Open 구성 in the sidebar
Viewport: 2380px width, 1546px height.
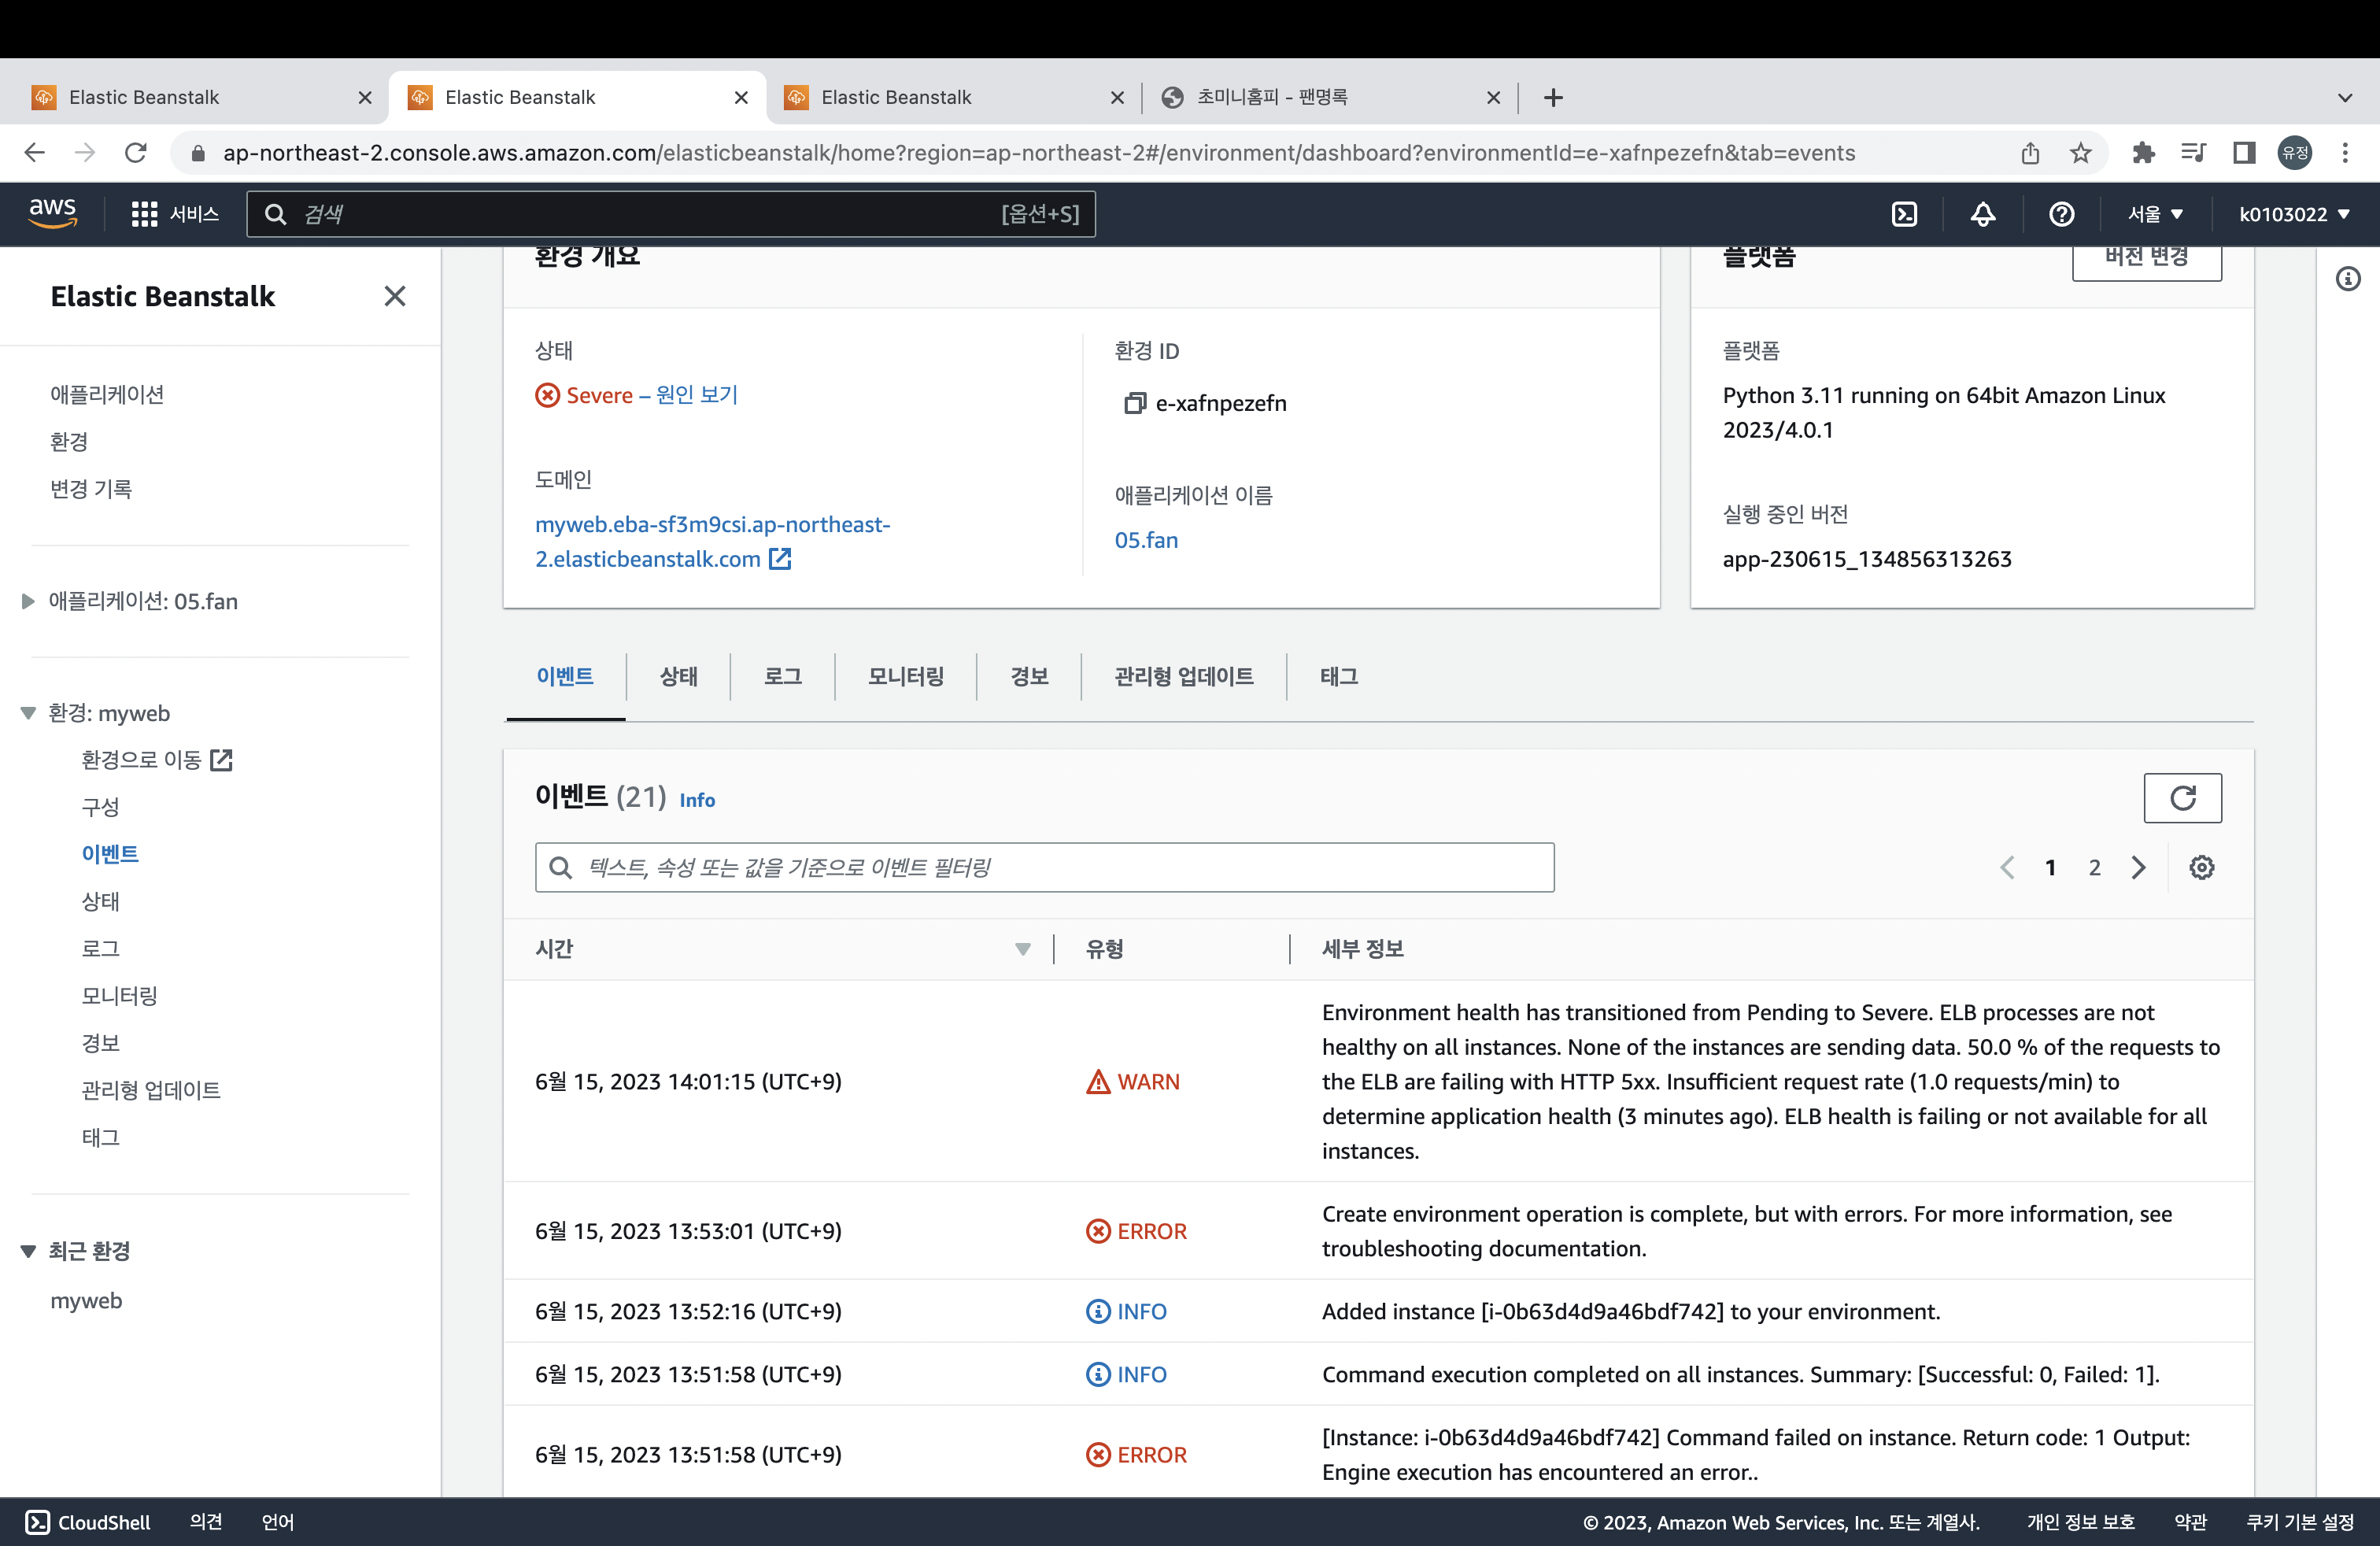100,807
